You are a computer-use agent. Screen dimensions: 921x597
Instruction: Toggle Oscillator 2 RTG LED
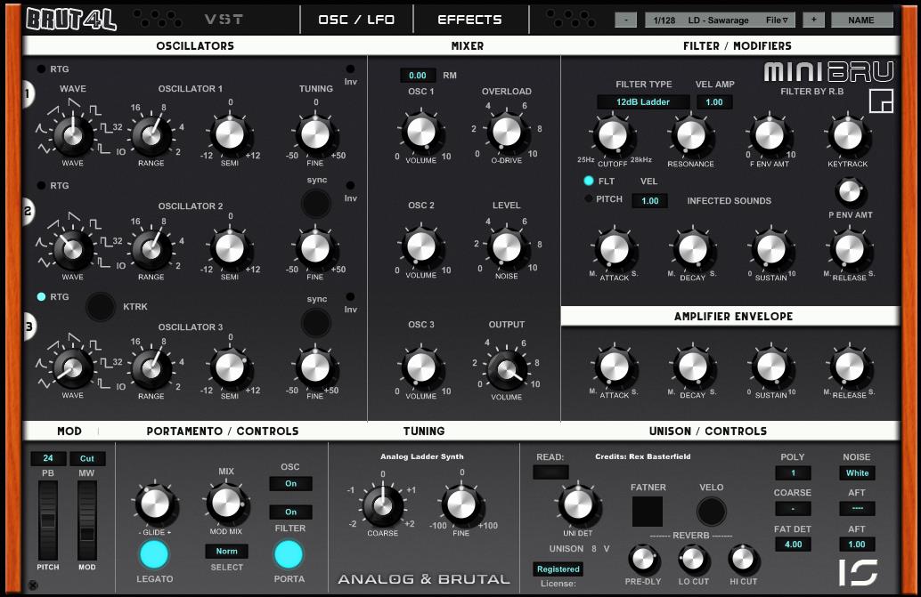click(41, 185)
